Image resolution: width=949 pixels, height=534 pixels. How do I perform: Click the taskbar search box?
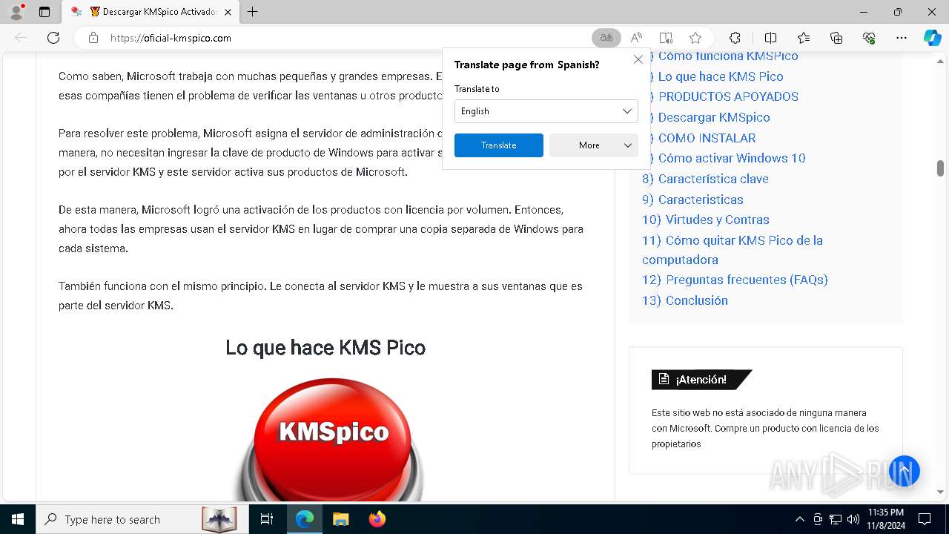(141, 519)
